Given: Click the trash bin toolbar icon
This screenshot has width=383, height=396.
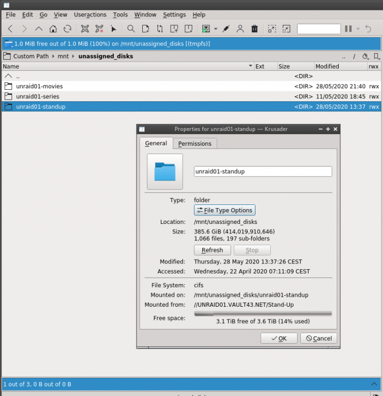Looking at the screenshot, I should pyautogui.click(x=254, y=29).
